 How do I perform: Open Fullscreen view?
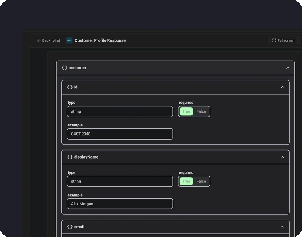pos(283,40)
